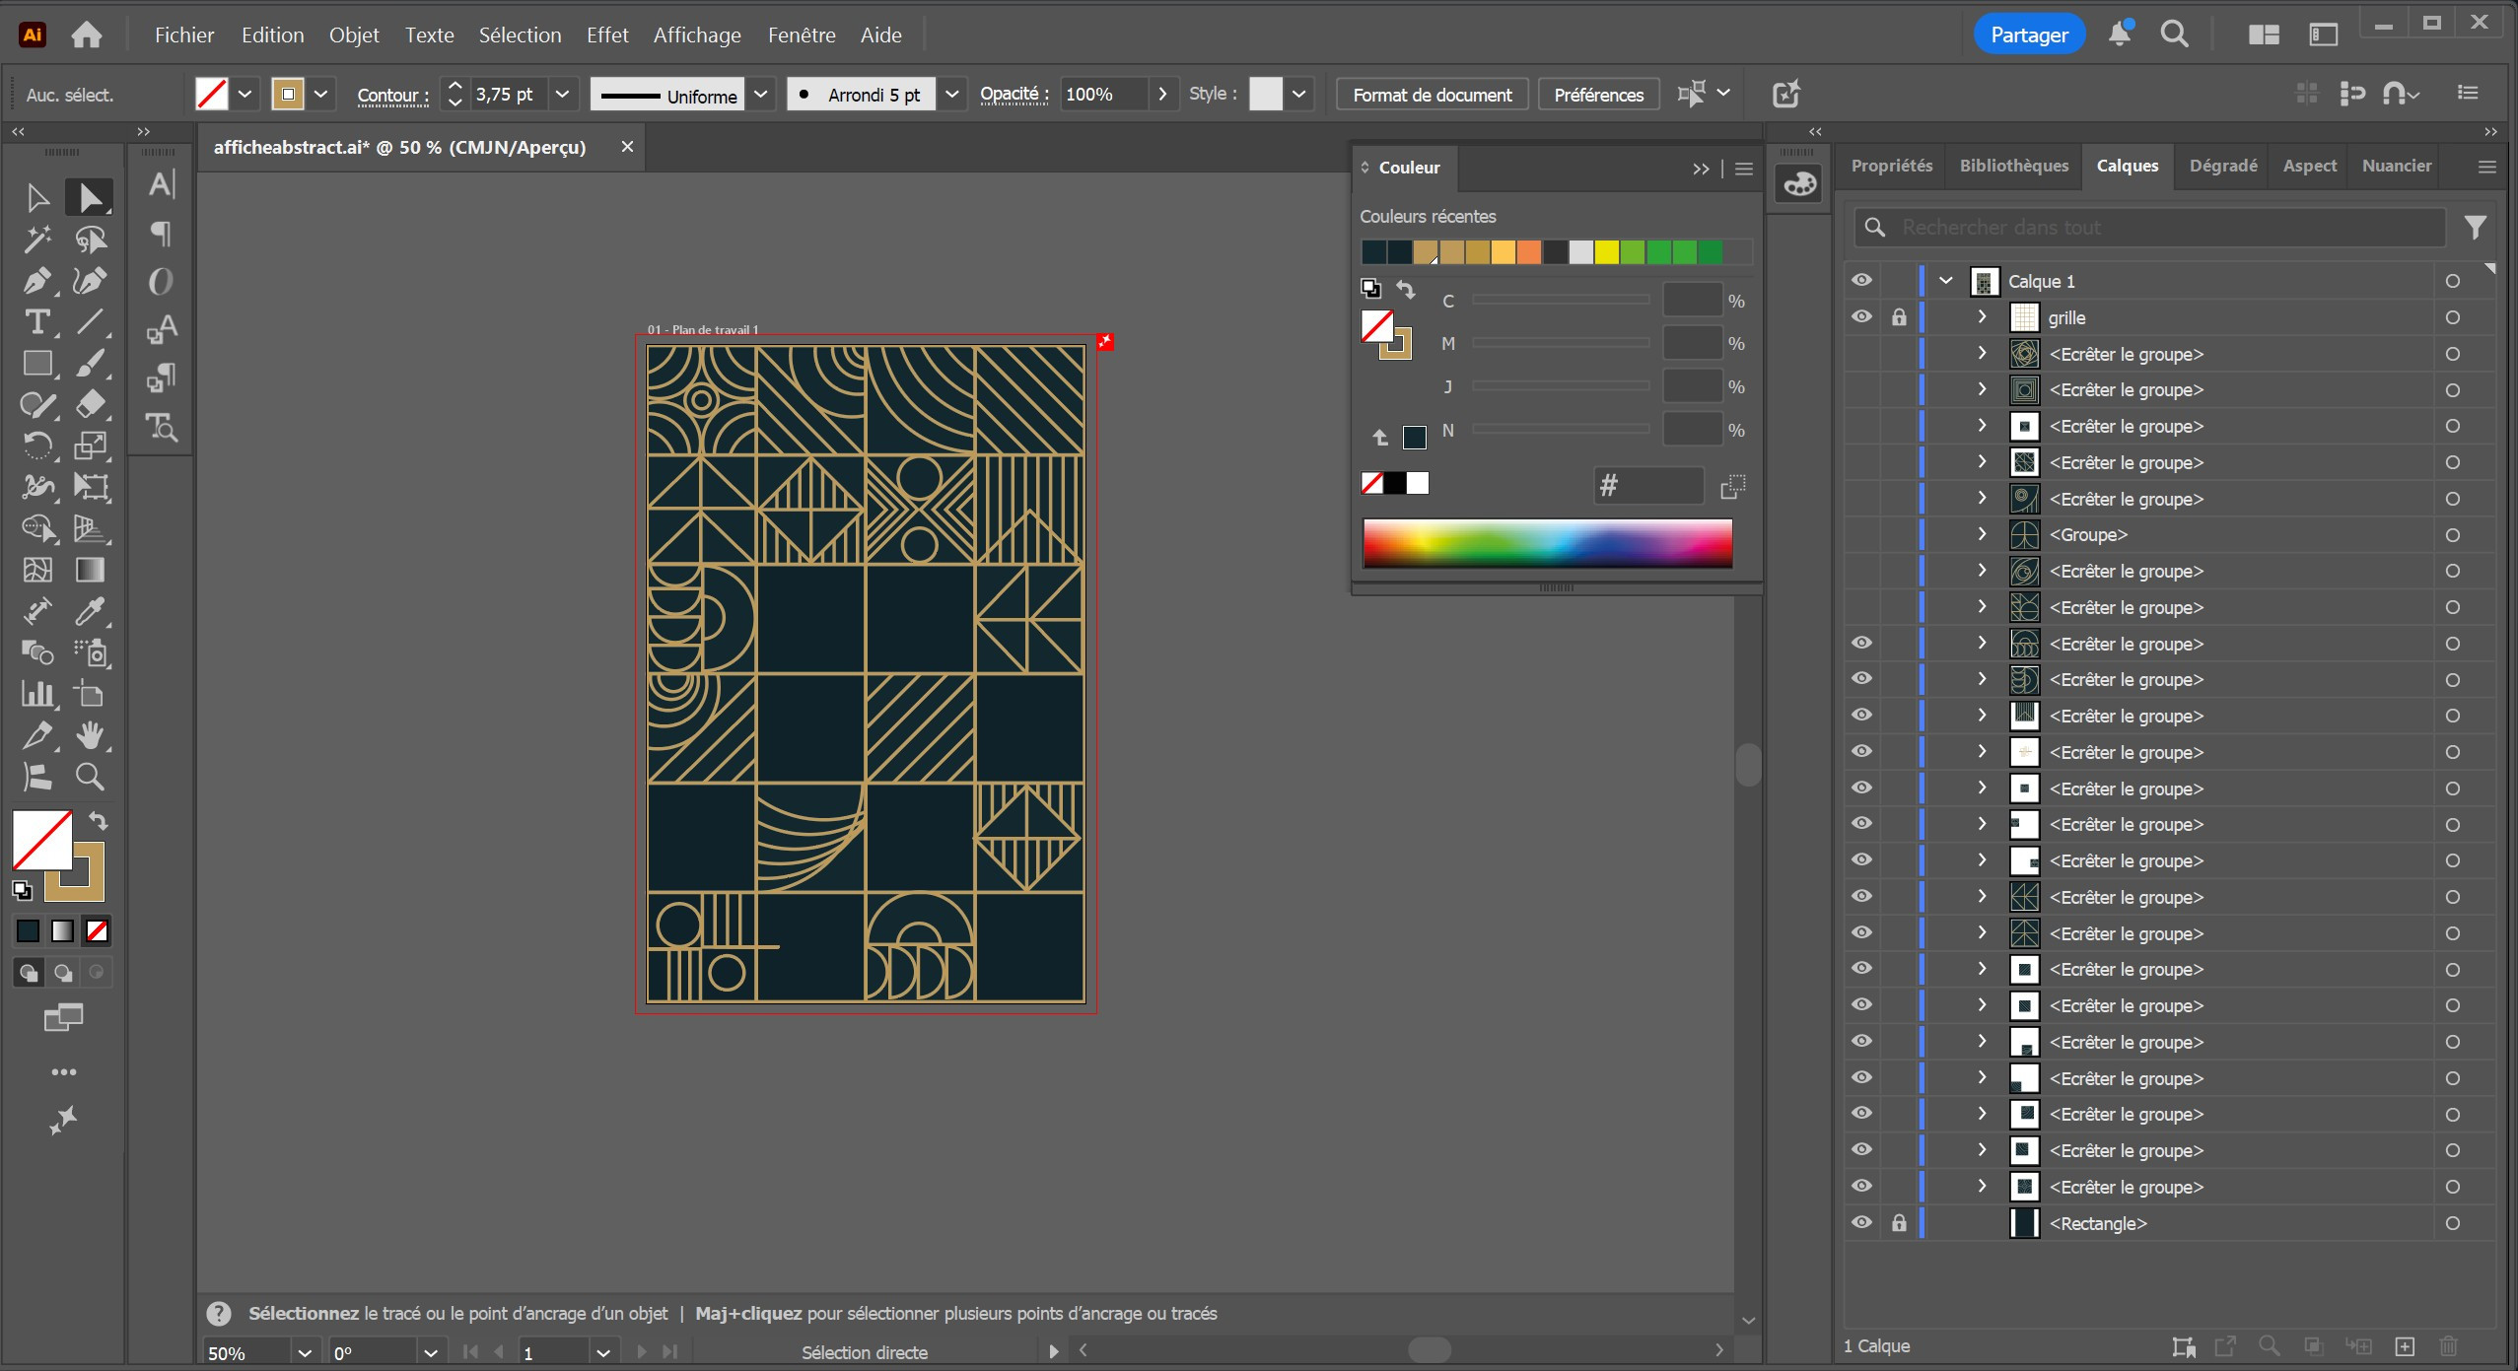This screenshot has height=1371, width=2518.
Task: Pick a color from the spectrum bar
Action: pos(1546,543)
